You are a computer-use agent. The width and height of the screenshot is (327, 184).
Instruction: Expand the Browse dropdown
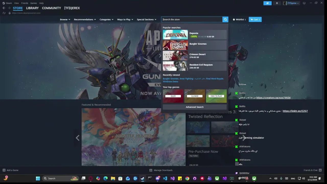(65, 19)
